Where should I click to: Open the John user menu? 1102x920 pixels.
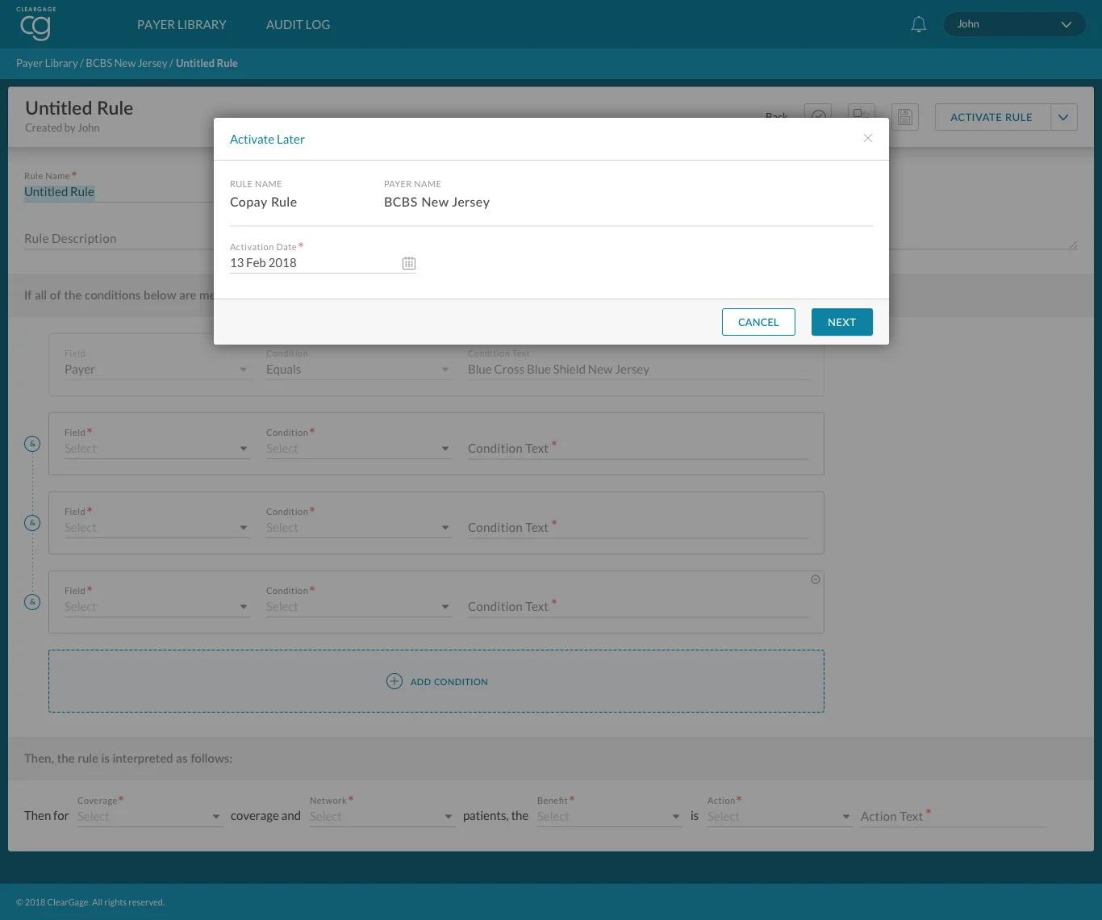click(x=1014, y=24)
